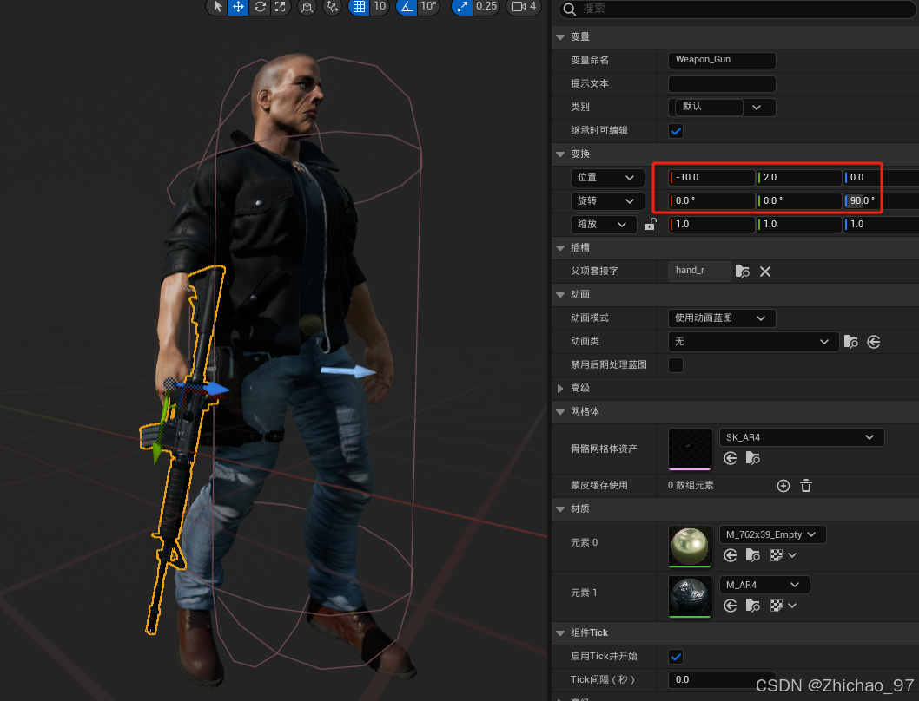
Task: Click location X value -10.0
Action: (x=711, y=178)
